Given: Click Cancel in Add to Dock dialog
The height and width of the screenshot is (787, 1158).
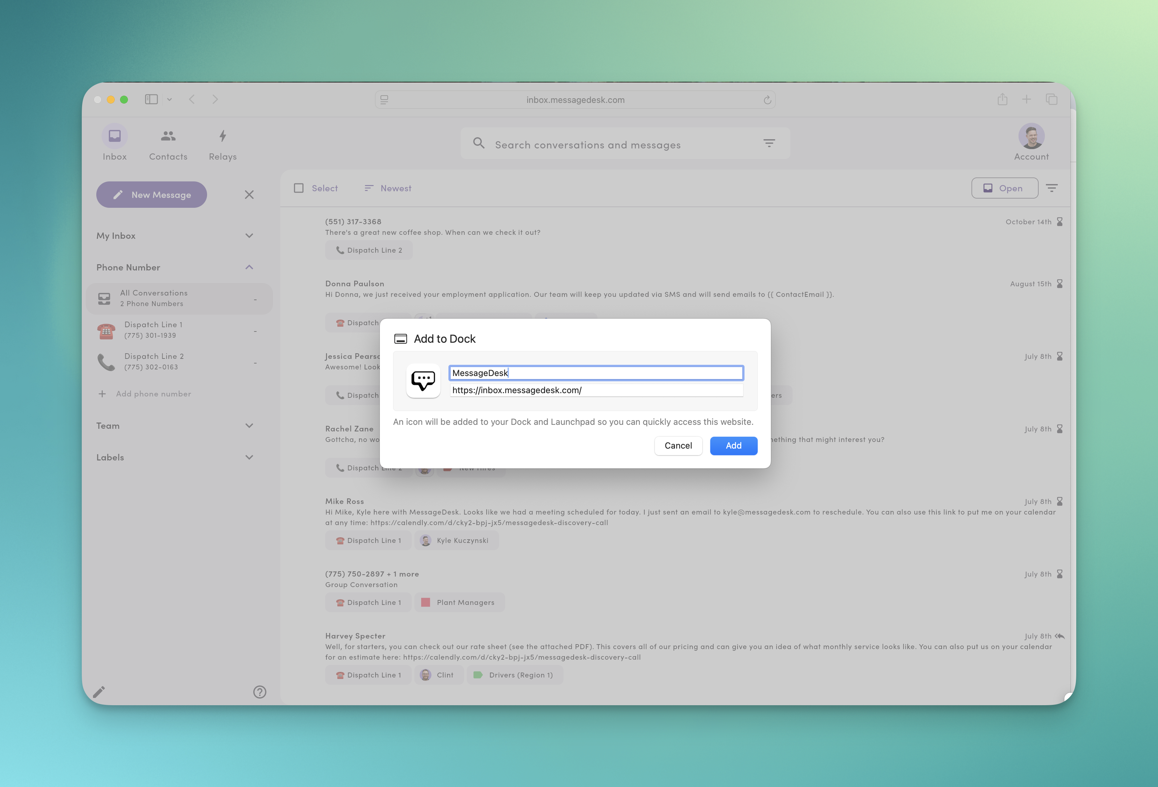Looking at the screenshot, I should [678, 446].
